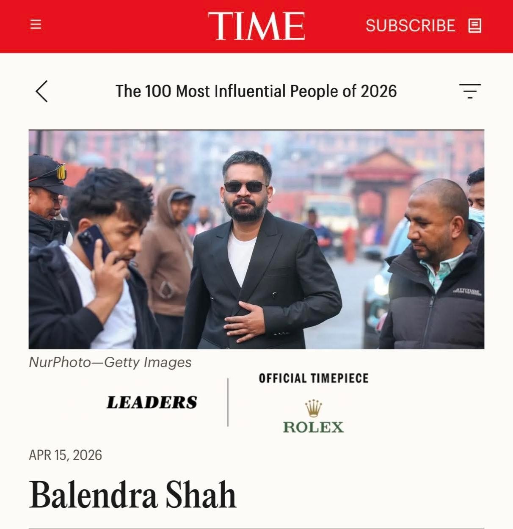Select the LEADERS category label
Viewport: 513px width, 529px height.
click(x=152, y=402)
